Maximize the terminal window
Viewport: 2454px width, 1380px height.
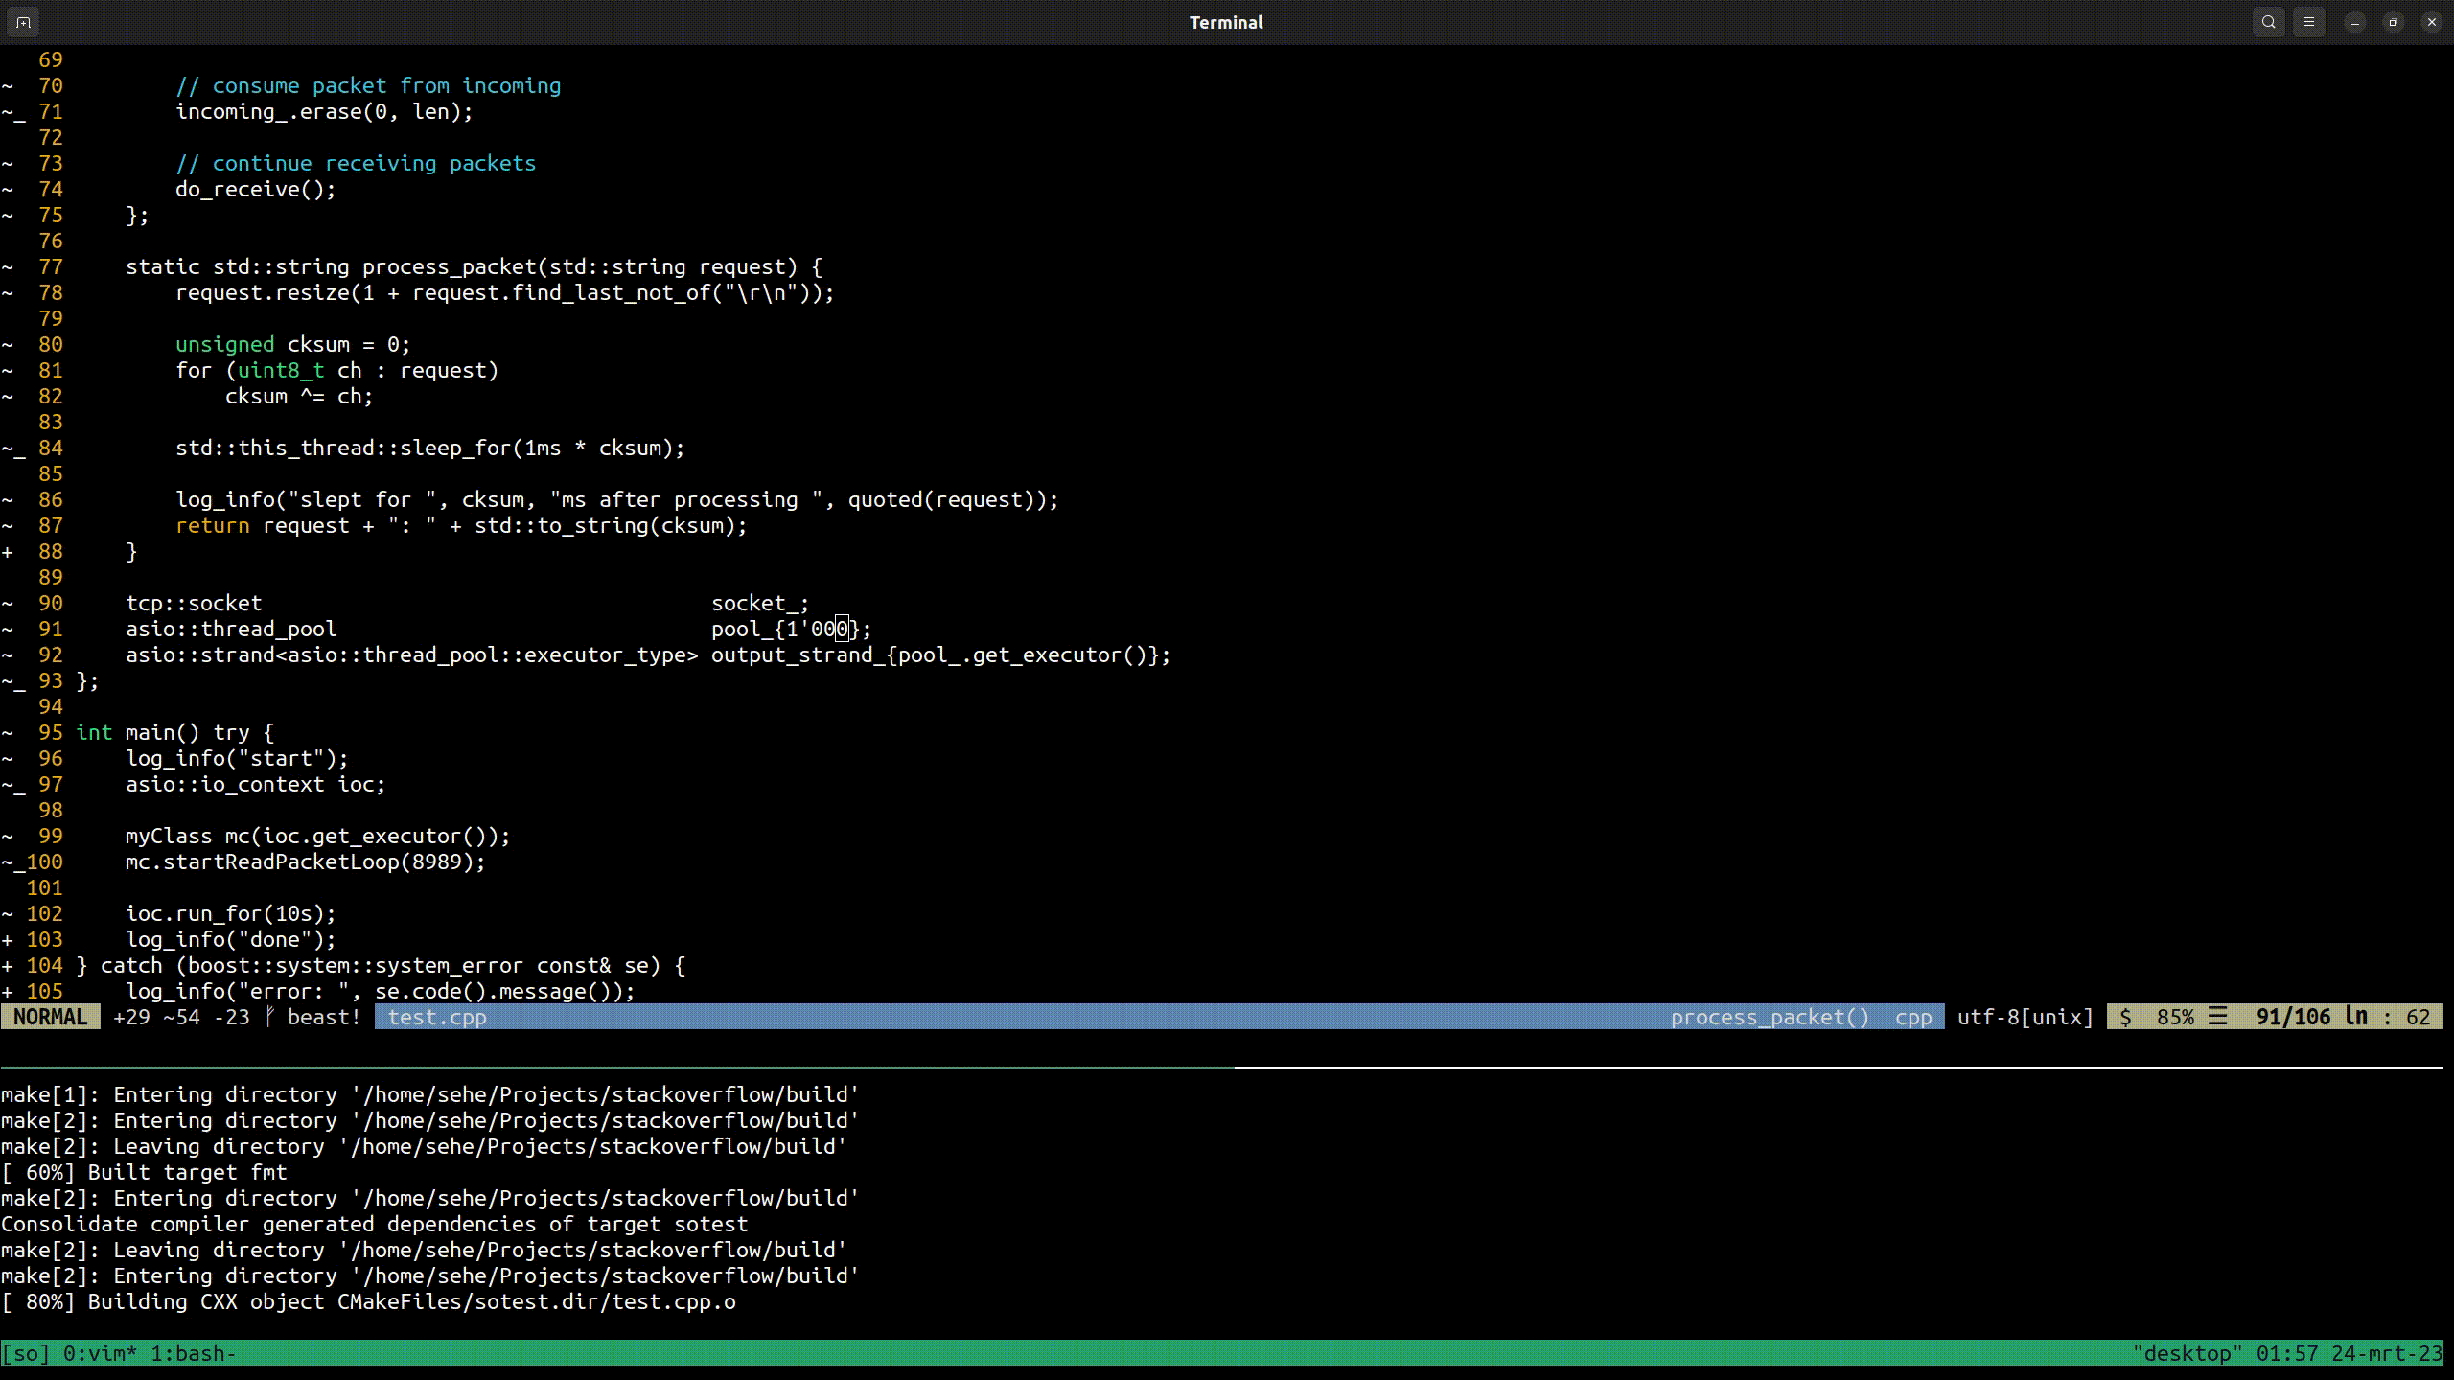coord(2393,22)
